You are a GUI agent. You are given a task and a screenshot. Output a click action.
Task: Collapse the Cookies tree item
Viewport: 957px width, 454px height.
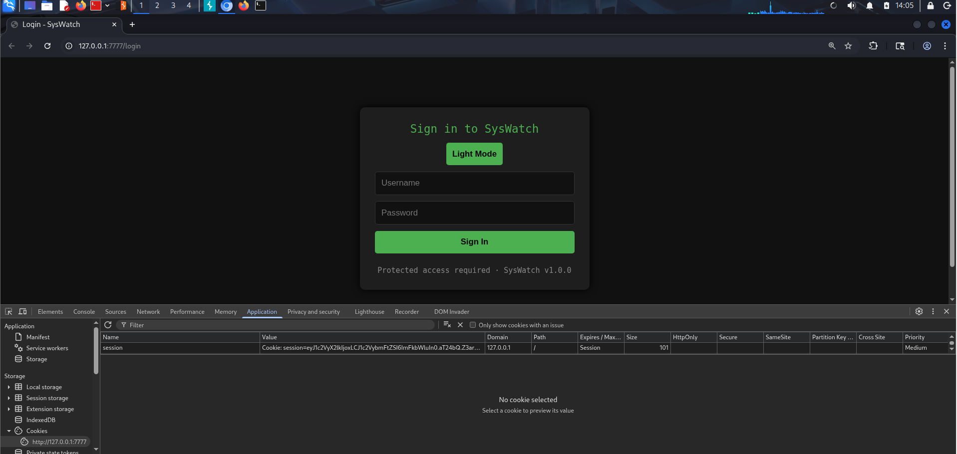point(8,431)
